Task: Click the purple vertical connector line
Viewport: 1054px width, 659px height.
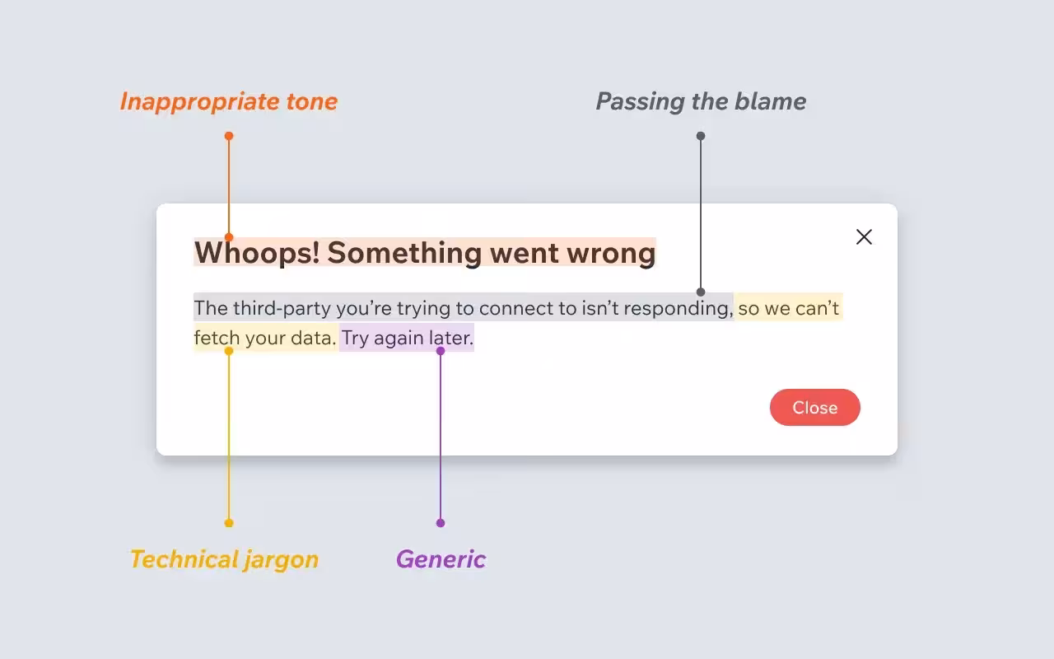Action: pos(441,437)
